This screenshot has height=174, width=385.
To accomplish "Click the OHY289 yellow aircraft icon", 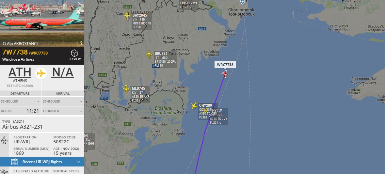I will pos(194,105).
